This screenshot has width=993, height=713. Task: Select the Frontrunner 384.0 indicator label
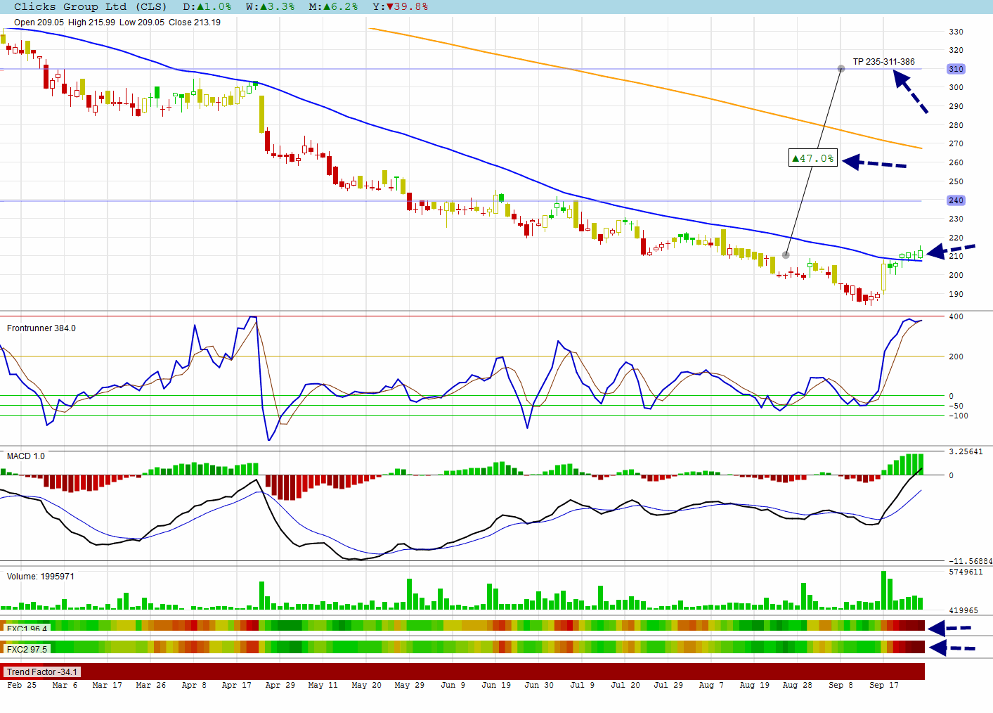(41, 328)
